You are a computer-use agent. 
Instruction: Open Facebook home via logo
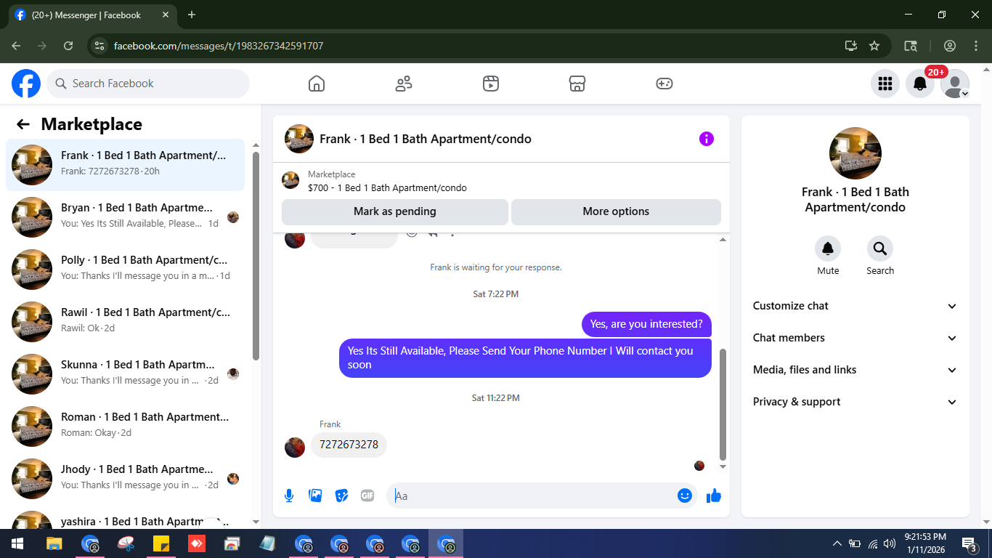[26, 84]
